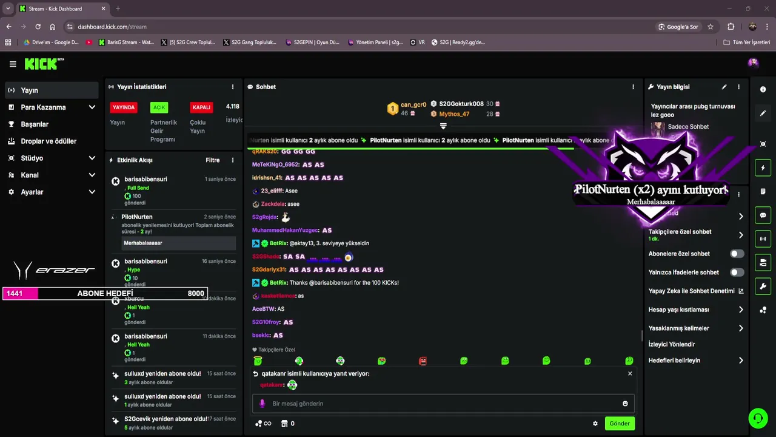The width and height of the screenshot is (776, 437).
Task: Click the broadcast signal icon in right sidebar
Action: 763,239
